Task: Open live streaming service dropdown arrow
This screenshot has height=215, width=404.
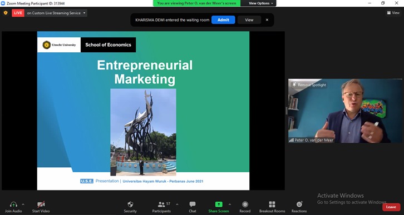Action: point(84,13)
